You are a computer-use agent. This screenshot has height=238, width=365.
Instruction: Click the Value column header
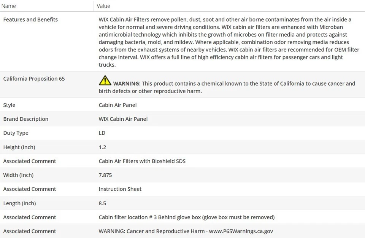[x=103, y=6]
